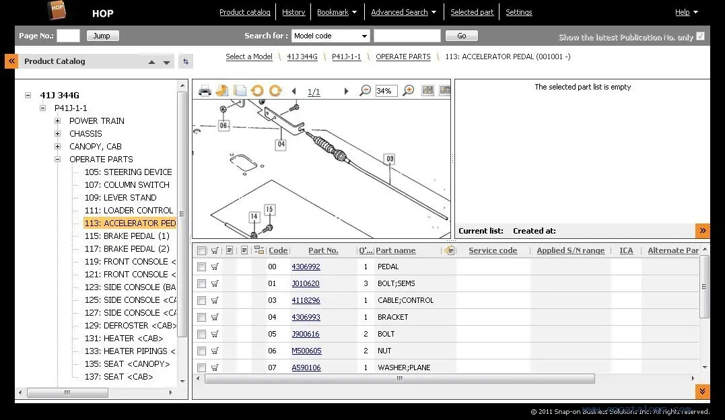
Task: Sort the table by Part No. header
Action: click(x=323, y=250)
